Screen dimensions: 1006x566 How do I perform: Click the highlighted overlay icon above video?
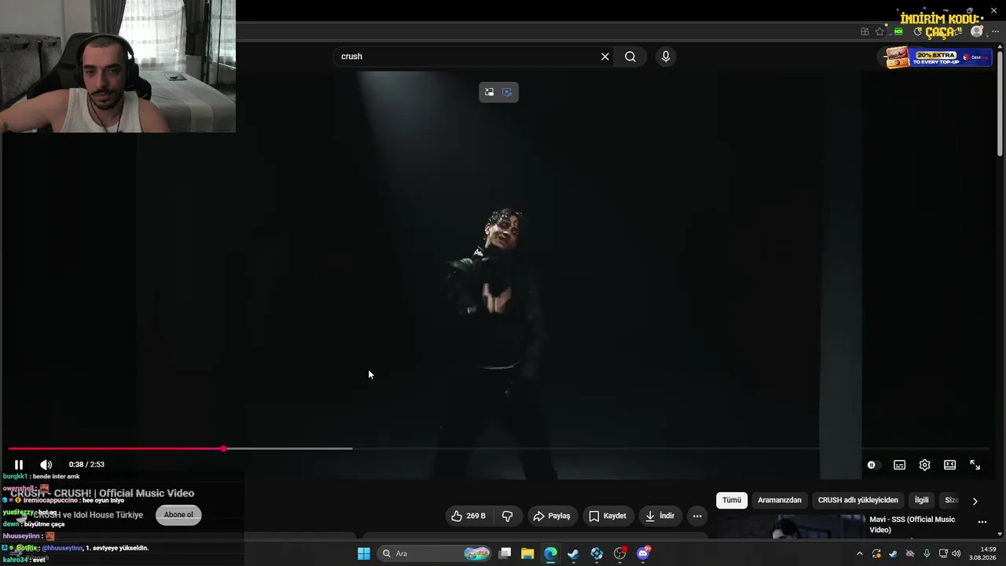click(508, 92)
